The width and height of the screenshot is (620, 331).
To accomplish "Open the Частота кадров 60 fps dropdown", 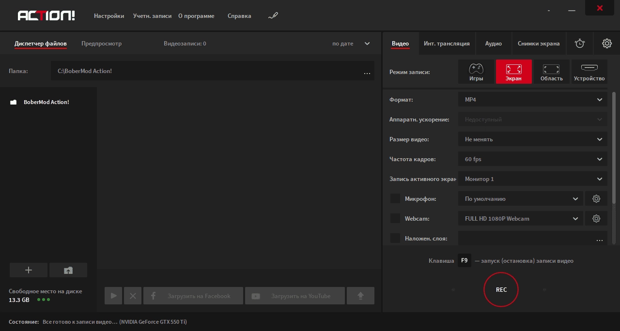I will pyautogui.click(x=533, y=159).
